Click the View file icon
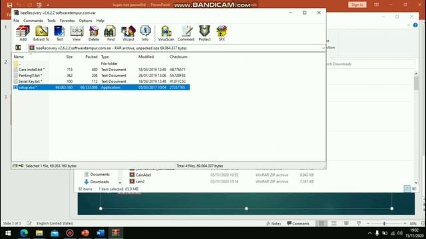 [x=77, y=33]
